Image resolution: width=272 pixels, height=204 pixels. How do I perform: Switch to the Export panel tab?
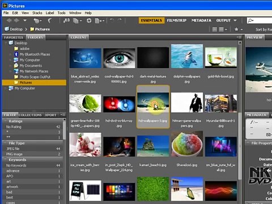pyautogui.click(x=50, y=115)
